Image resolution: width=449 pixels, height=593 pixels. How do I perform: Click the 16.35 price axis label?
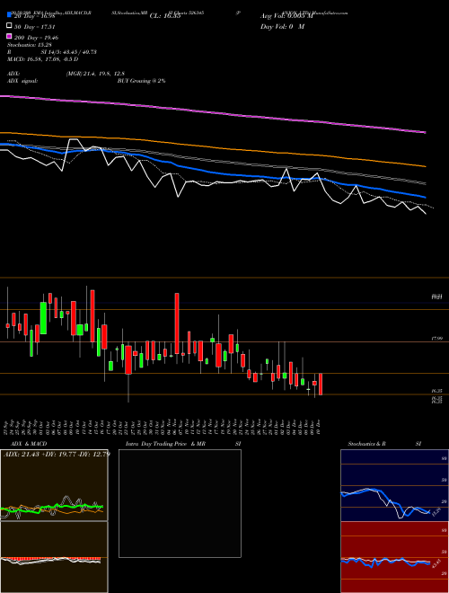click(437, 391)
